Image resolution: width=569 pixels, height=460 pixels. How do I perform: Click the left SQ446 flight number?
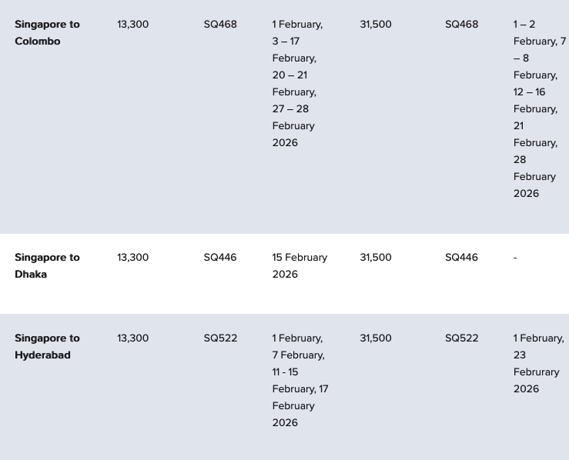[x=220, y=258]
